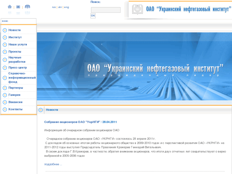The height and width of the screenshot is (174, 232).
Task: Click arrow icon beside Институт
Action: [x=5, y=37]
